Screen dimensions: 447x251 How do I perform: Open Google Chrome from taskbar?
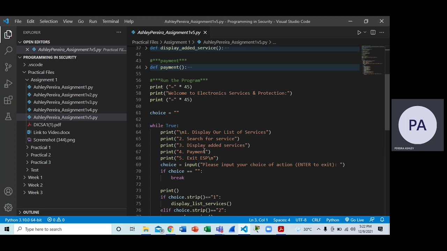pos(170,229)
